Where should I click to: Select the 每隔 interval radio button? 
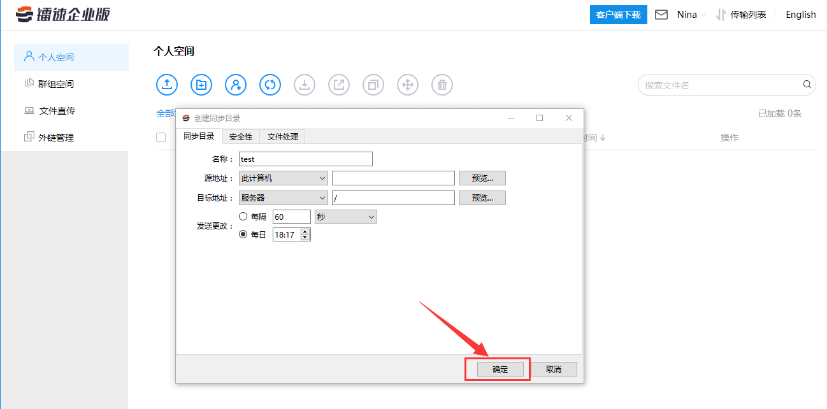(x=243, y=217)
